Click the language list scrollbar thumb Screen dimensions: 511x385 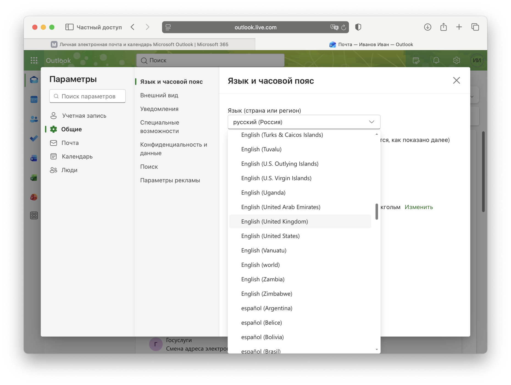[377, 212]
